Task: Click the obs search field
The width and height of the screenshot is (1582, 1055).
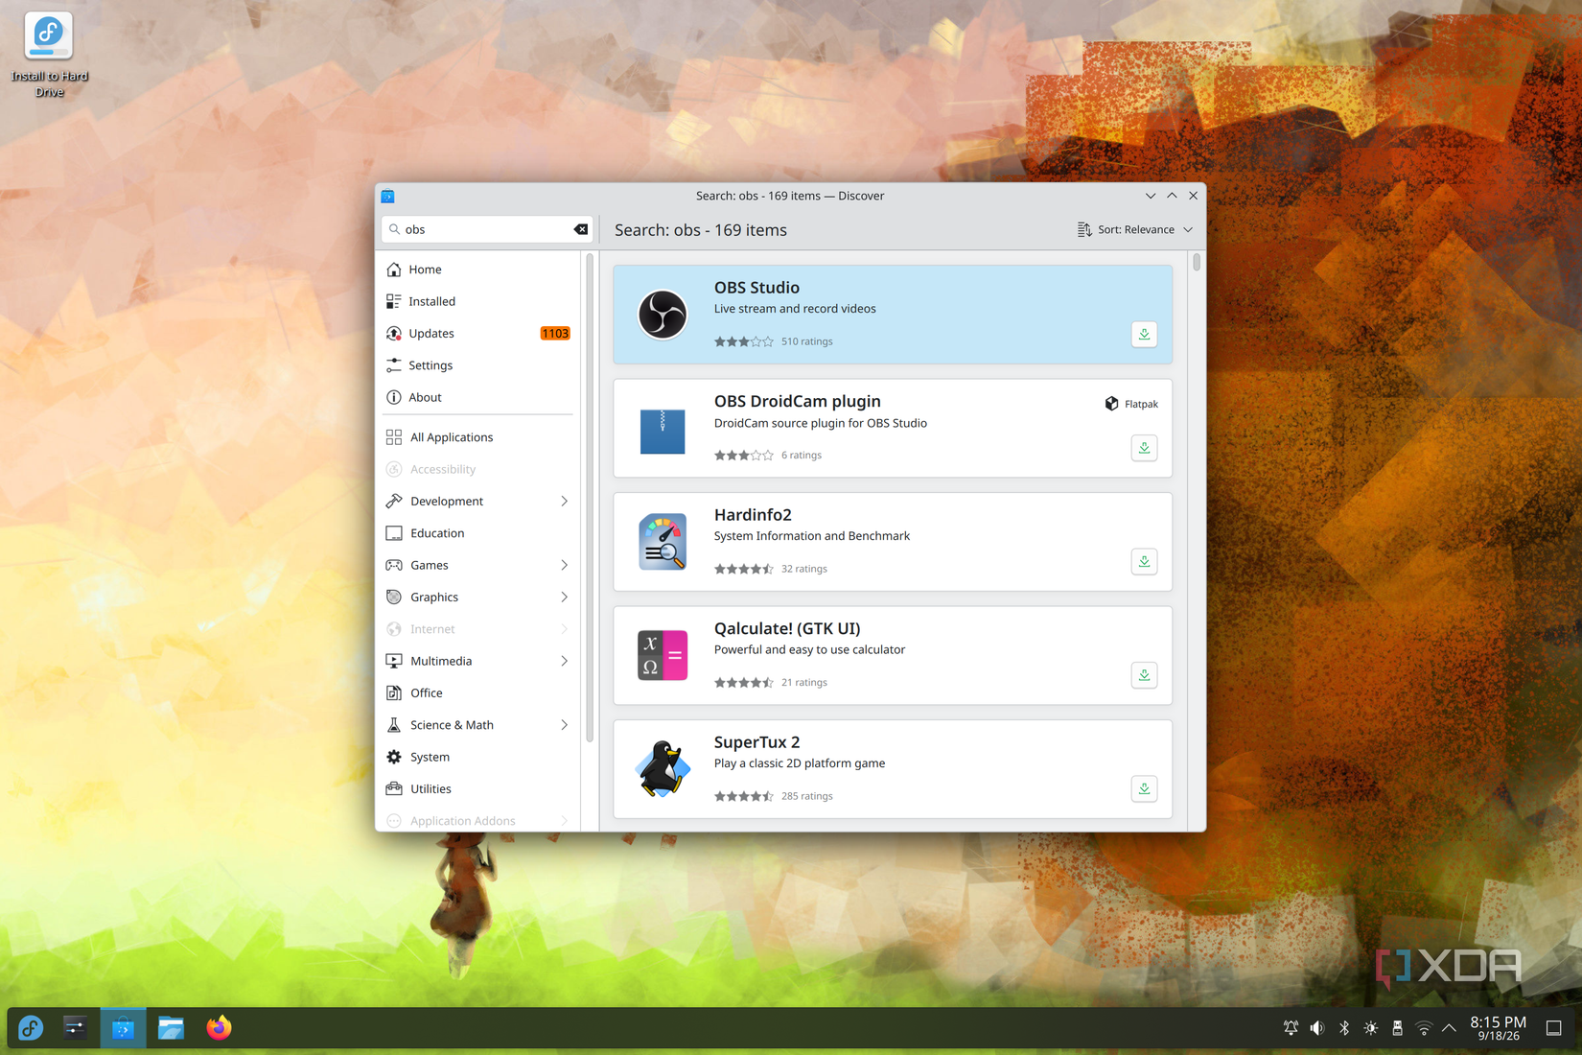Action: pos(486,229)
